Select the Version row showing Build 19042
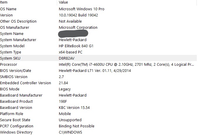 click(98, 15)
